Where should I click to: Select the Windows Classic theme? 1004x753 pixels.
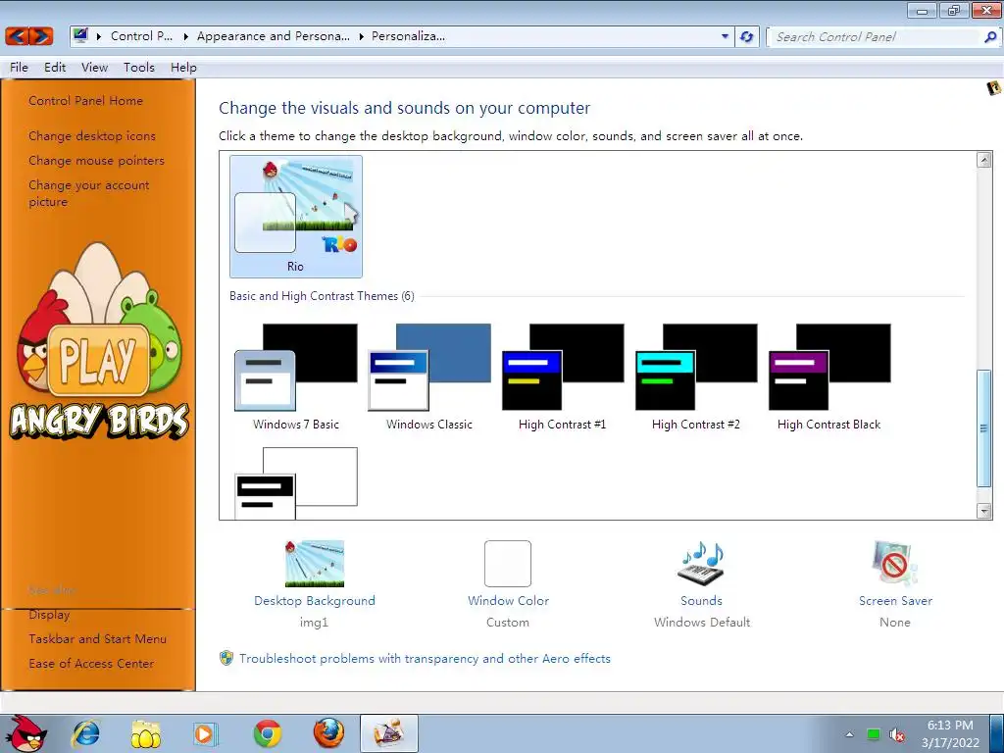tap(429, 377)
